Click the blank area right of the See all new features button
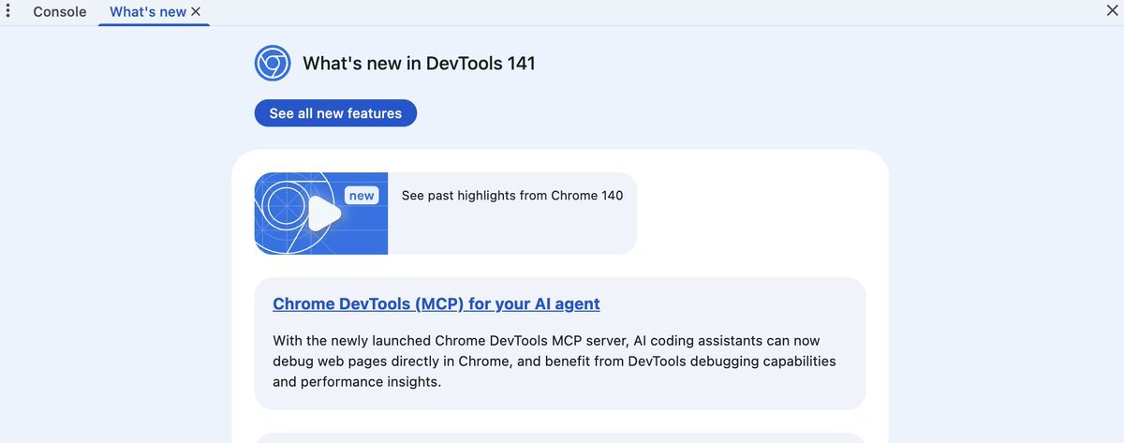1124x443 pixels. click(x=656, y=113)
